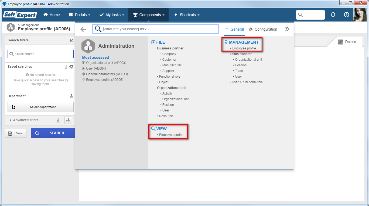
Task: Open Team under Tasks transfer
Action: tap(239, 71)
